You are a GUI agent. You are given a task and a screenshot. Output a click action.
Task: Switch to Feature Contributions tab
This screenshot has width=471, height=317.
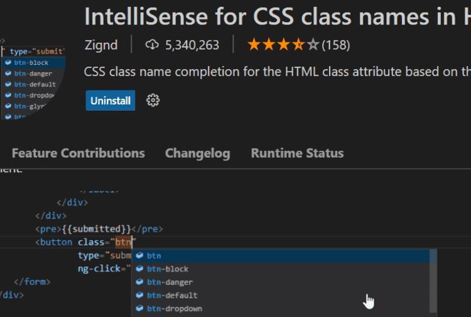[78, 153]
